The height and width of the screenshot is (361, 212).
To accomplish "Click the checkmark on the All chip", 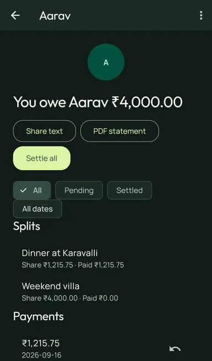I will [x=23, y=190].
